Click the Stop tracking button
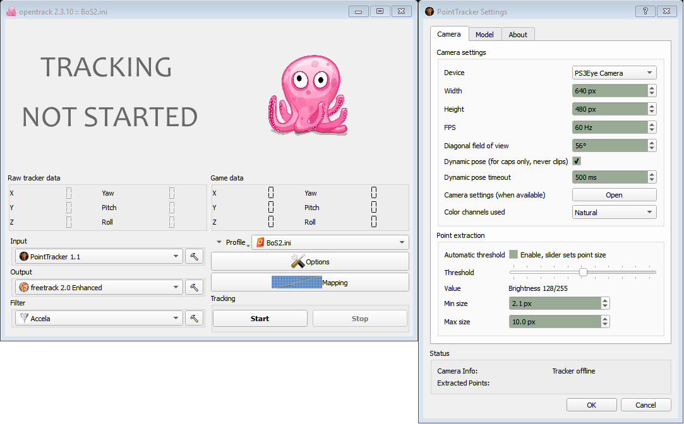Screen dimensions: 684x424 pos(360,319)
